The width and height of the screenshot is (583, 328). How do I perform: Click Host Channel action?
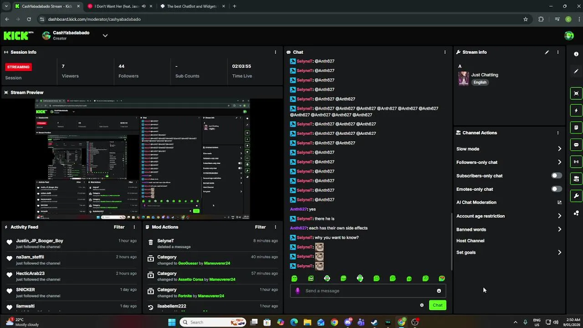470,241
